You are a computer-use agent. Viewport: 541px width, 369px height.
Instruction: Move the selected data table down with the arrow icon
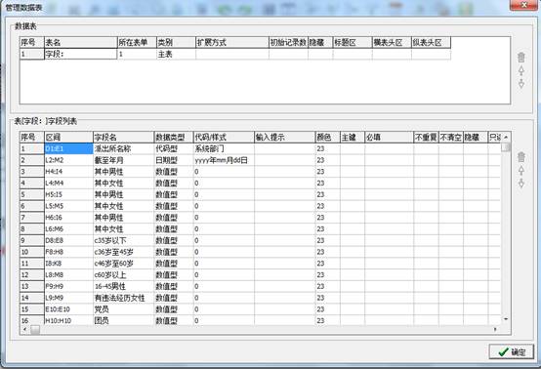coord(521,83)
